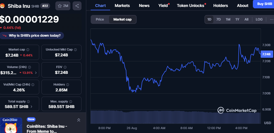Click the 7.24B current value label on chart

(x=266, y=54)
